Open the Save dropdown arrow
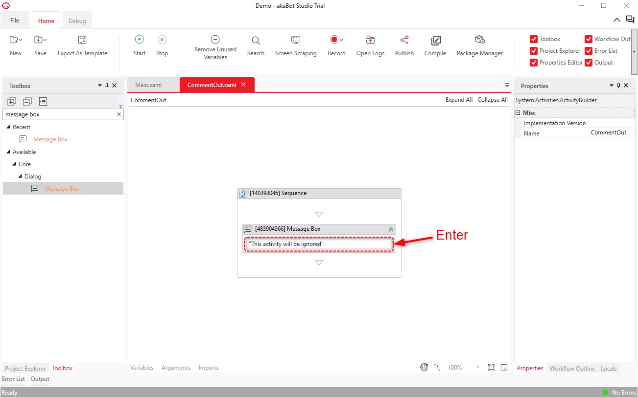638x398 pixels. (x=45, y=40)
